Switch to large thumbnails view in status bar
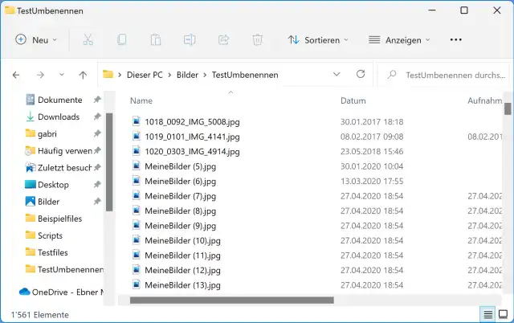514x323 pixels. [502, 313]
